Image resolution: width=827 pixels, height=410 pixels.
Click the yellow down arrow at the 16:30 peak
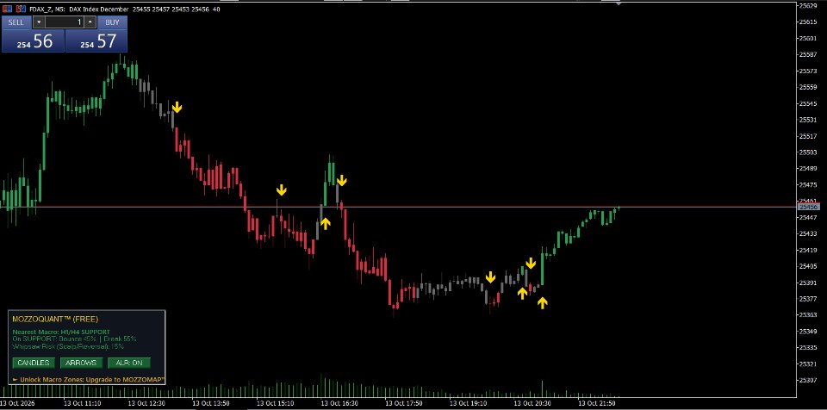tap(342, 181)
